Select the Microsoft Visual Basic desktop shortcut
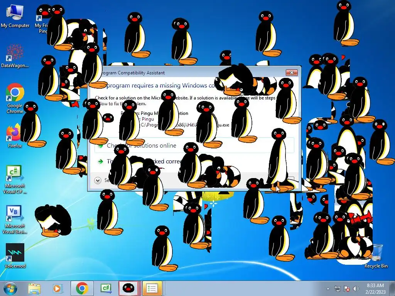The width and height of the screenshot is (395, 296). pos(15,219)
